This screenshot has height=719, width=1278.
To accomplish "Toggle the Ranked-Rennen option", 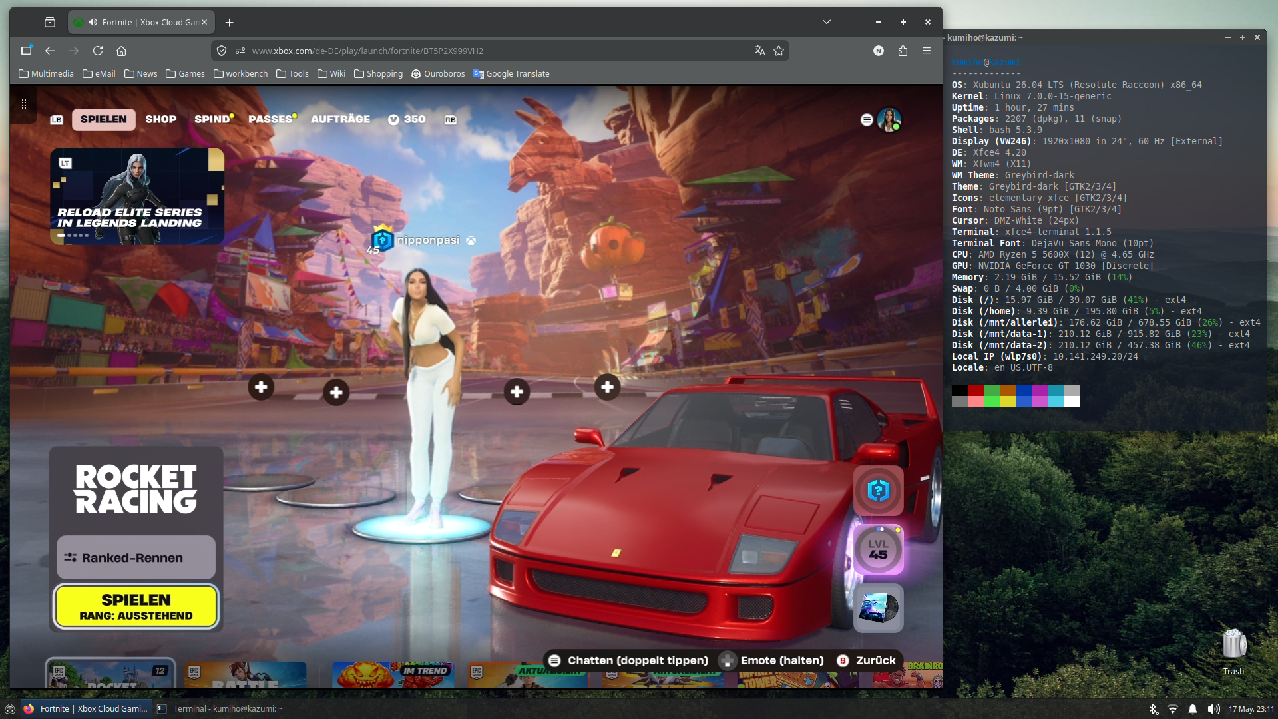I will pos(136,557).
